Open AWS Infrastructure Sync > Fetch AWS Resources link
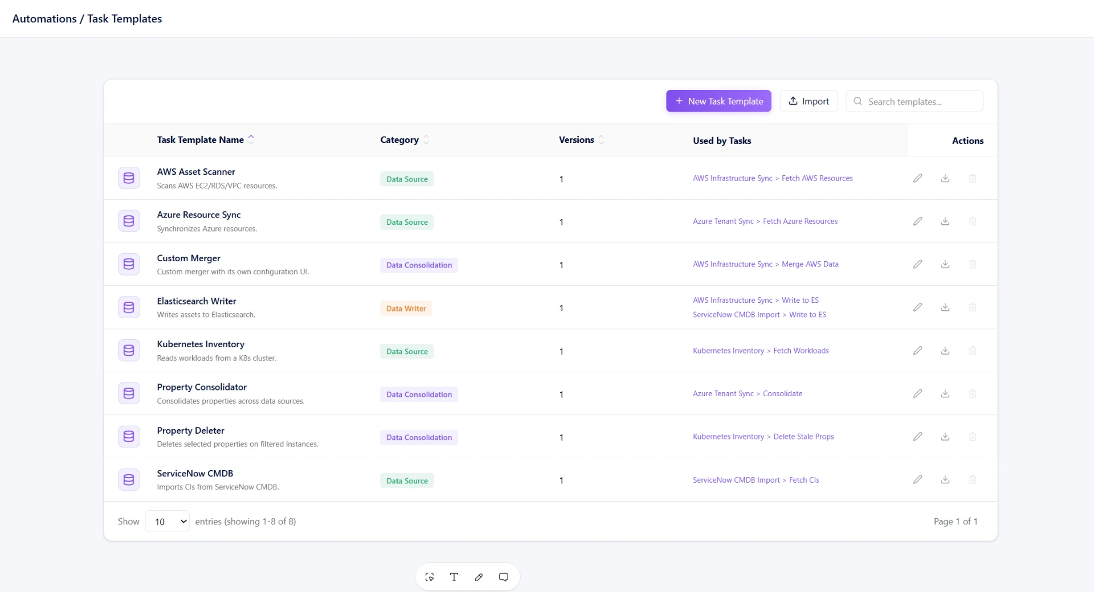This screenshot has width=1094, height=592. click(773, 179)
